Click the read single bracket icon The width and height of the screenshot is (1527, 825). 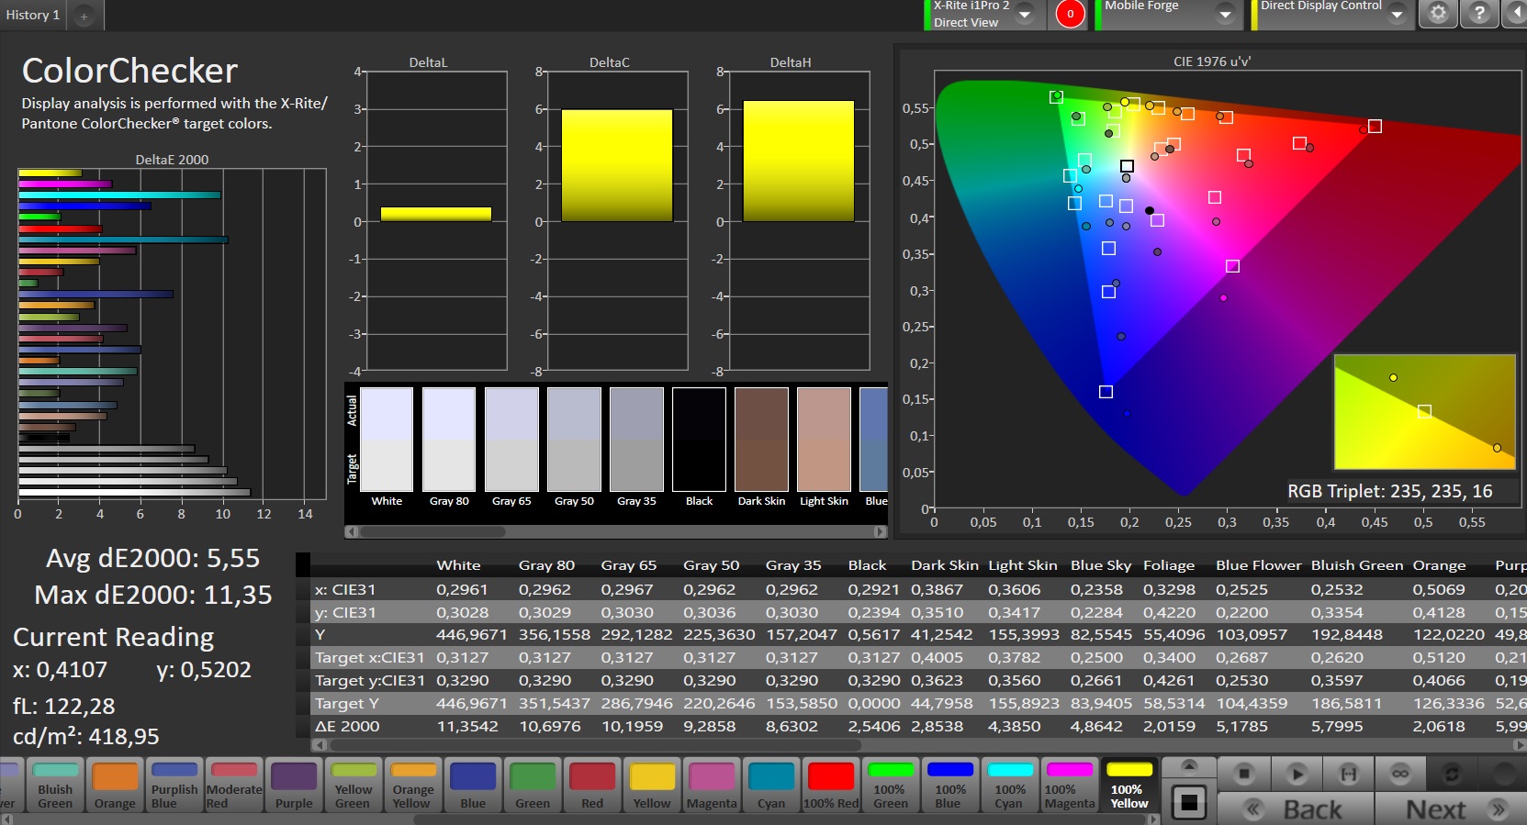[1348, 775]
